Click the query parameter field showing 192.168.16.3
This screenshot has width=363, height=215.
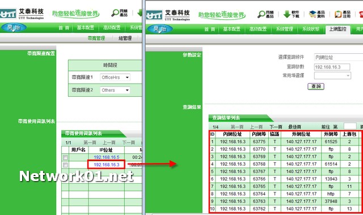(x=332, y=67)
